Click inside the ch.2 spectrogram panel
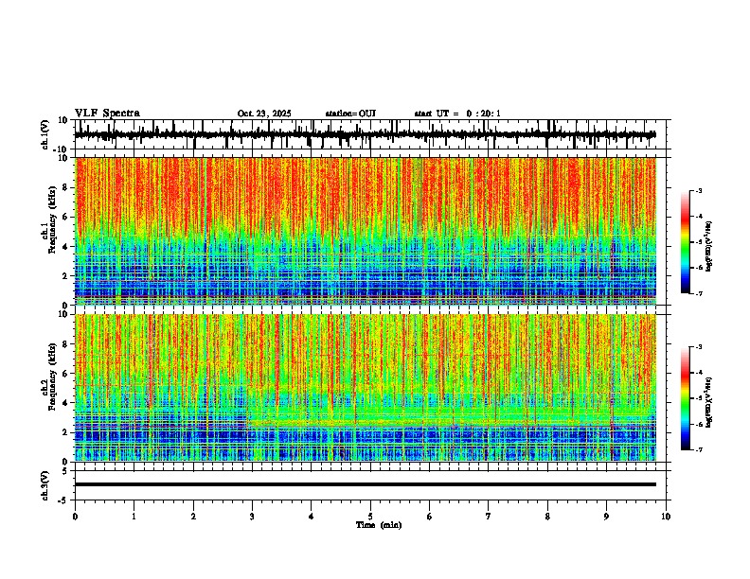 point(366,388)
